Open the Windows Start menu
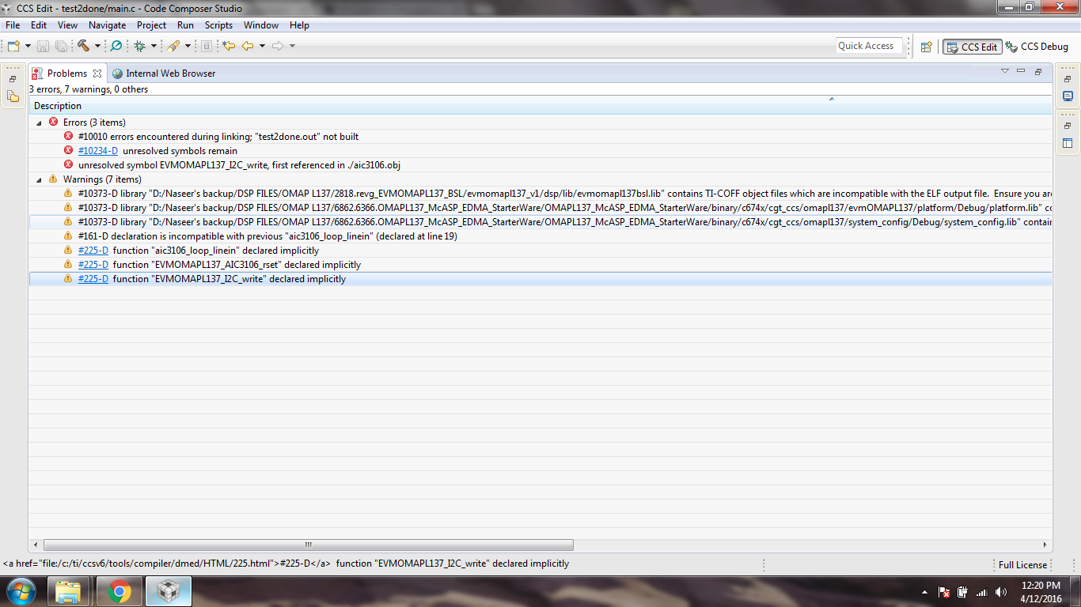 click(21, 591)
